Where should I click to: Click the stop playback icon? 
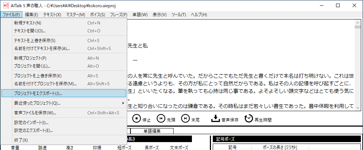click(x=137, y=118)
